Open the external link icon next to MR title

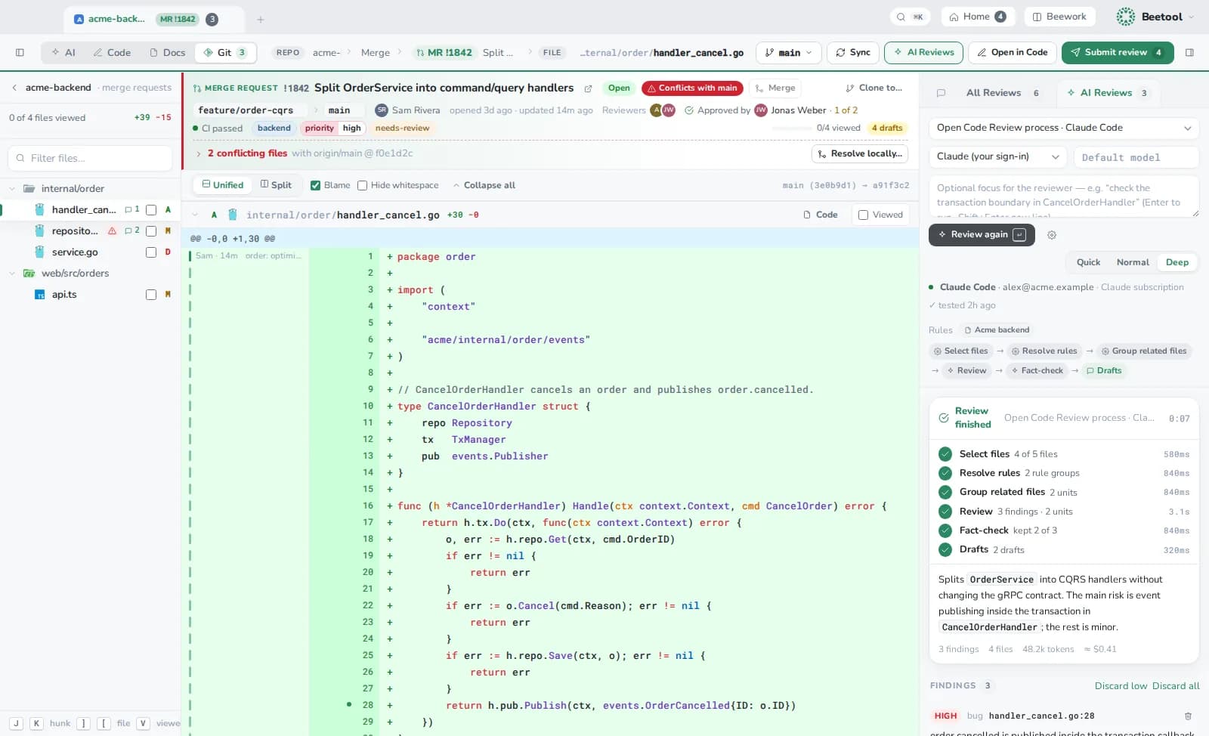click(588, 88)
